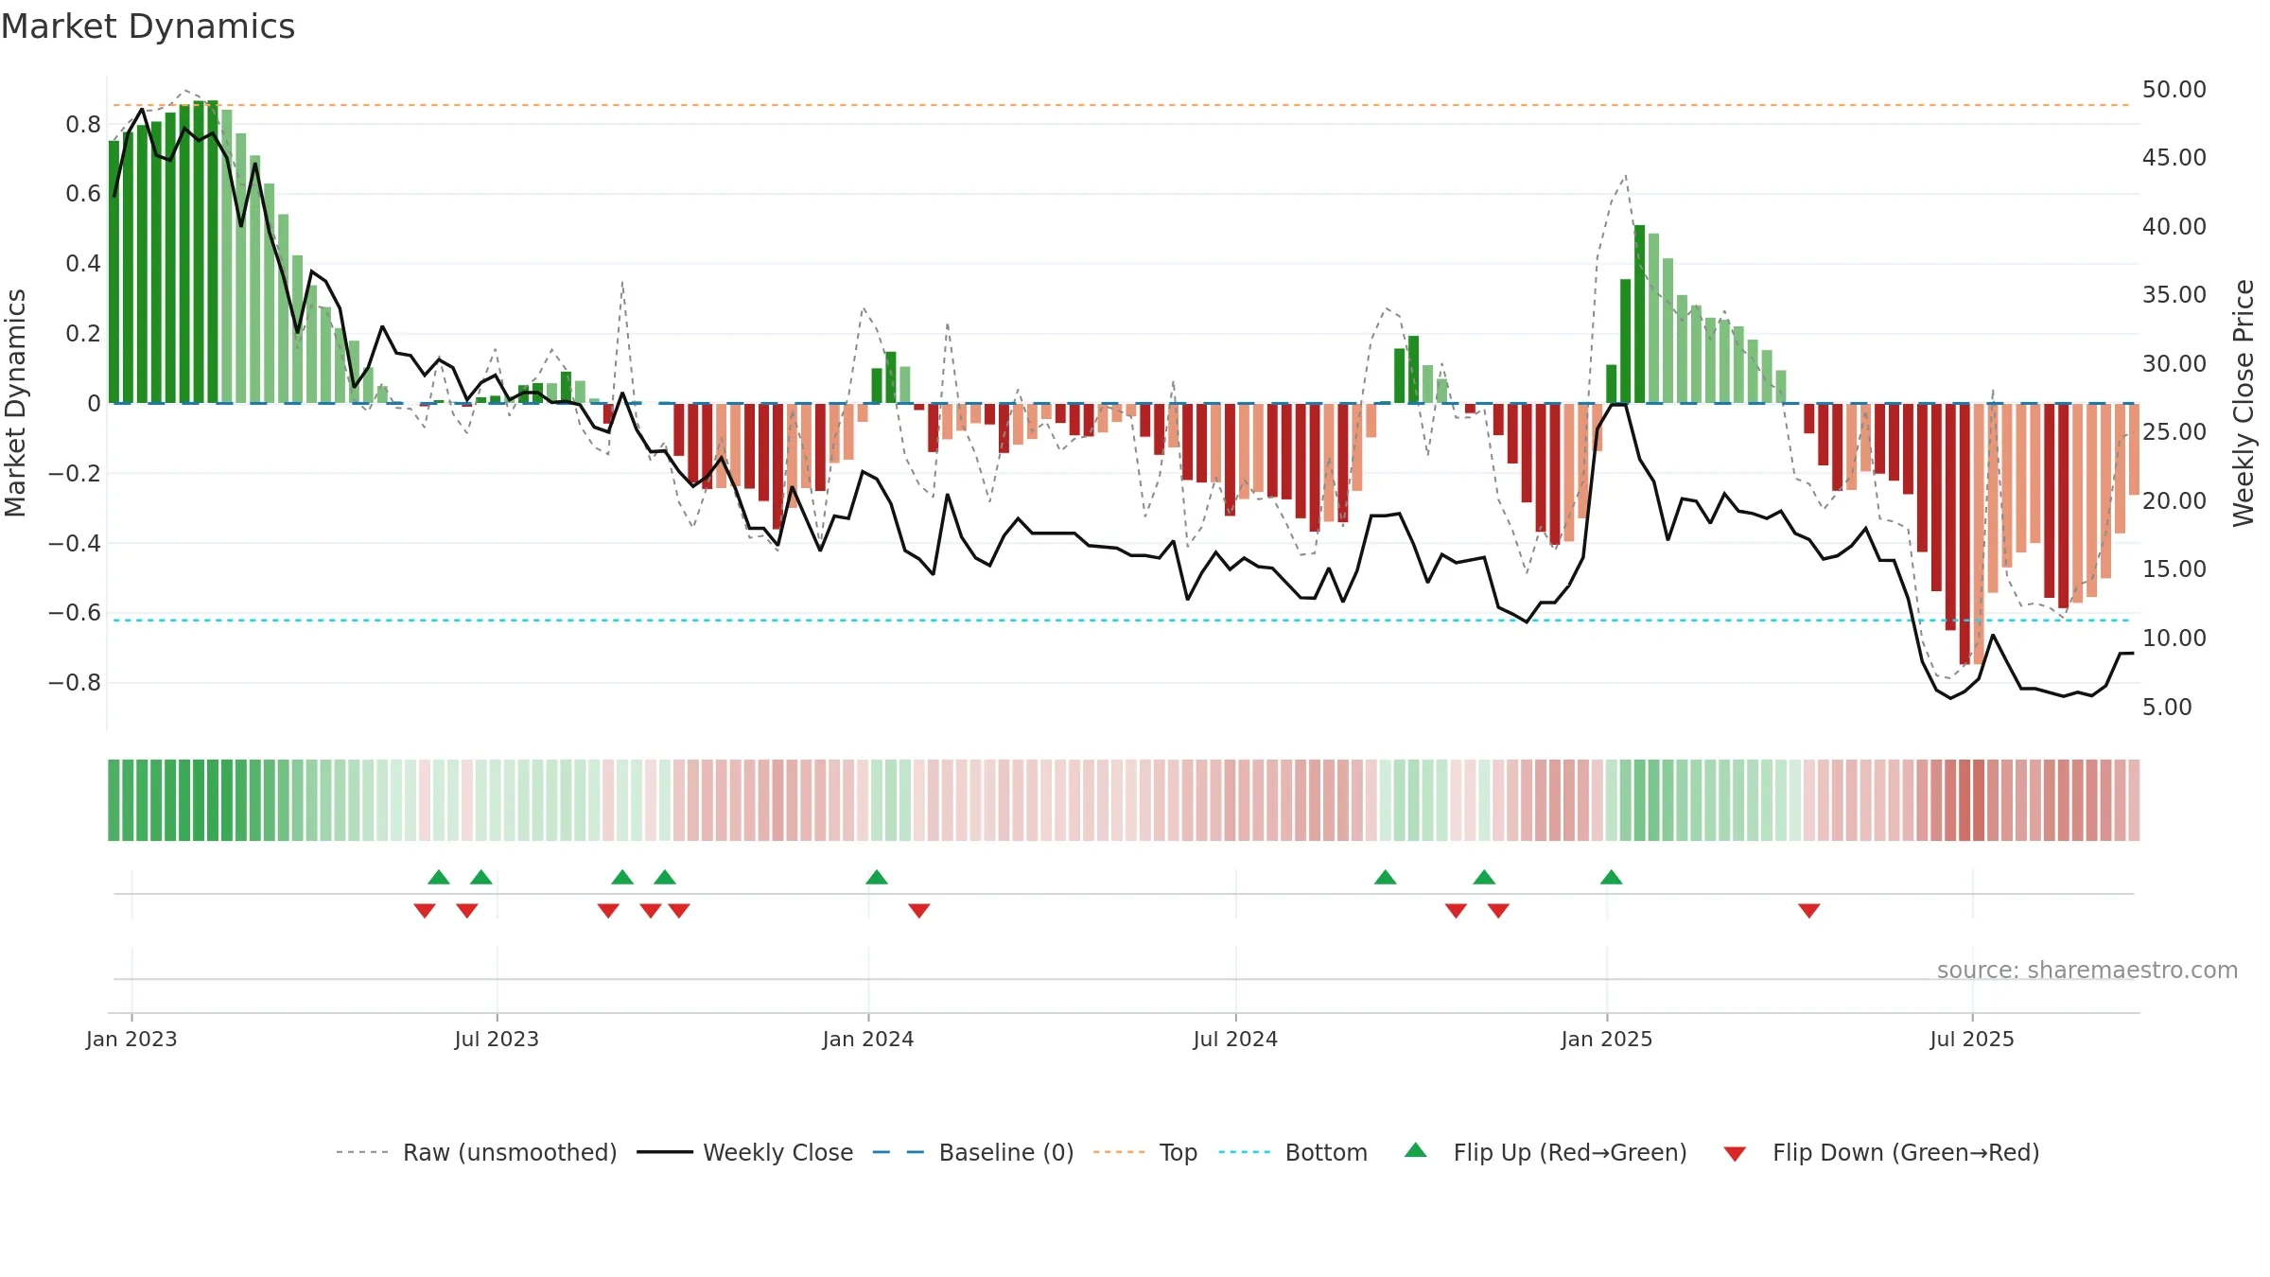2270x1277 pixels.
Task: Click the −0.8 left axis tick label
Action: (75, 683)
